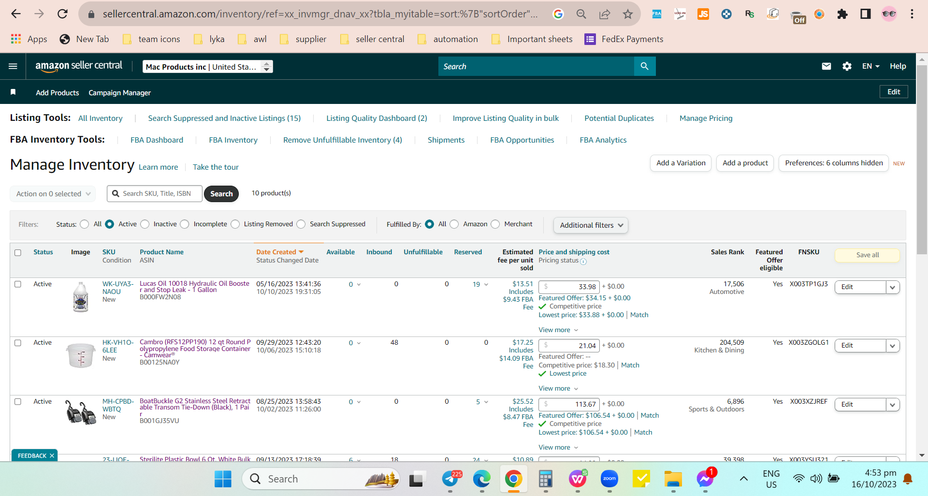Click the Add a product button
Viewport: 928px width, 496px height.
coord(745,163)
